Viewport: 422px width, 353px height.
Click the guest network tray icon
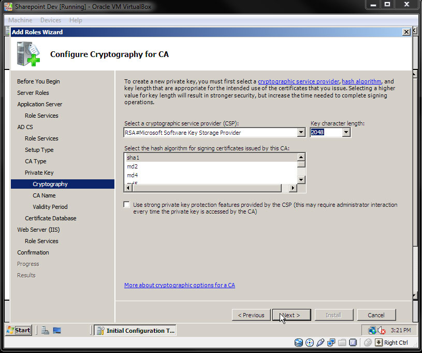pyautogui.click(x=372, y=330)
